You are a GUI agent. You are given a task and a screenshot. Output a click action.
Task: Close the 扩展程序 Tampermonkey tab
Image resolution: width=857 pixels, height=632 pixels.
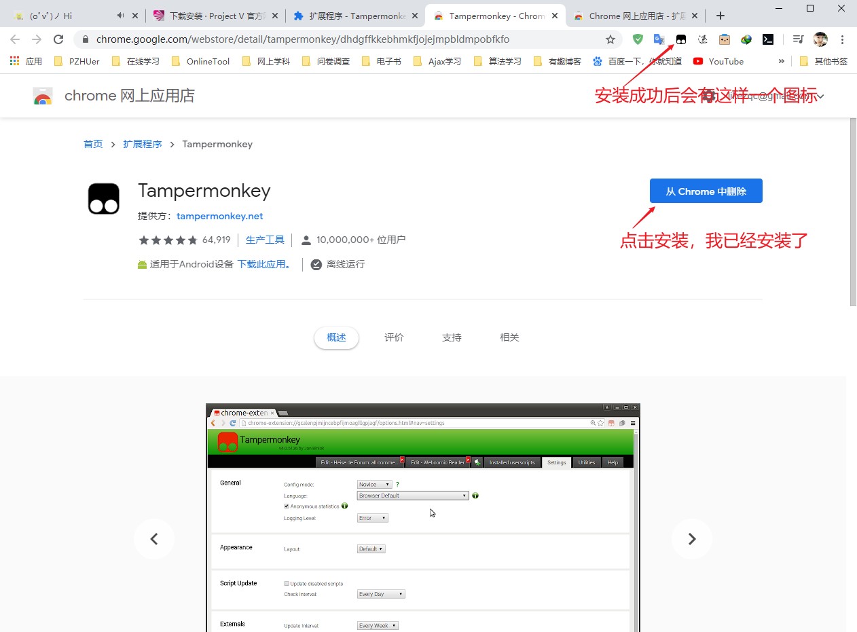click(414, 16)
